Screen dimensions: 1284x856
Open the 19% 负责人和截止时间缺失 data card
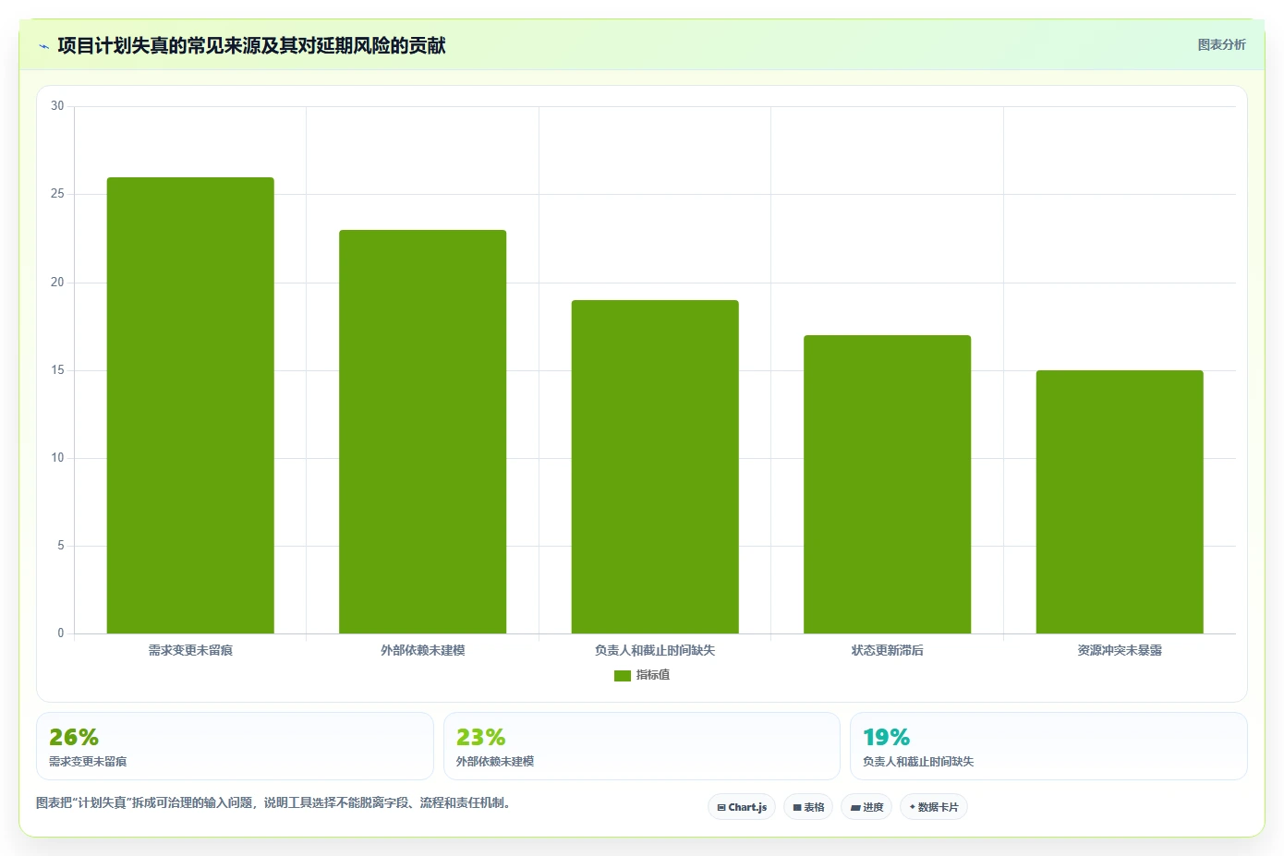(1048, 746)
